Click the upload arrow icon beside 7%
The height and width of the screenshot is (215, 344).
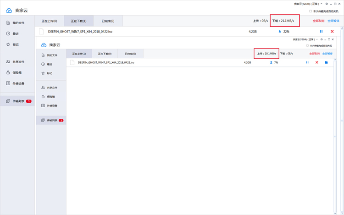[271, 62]
